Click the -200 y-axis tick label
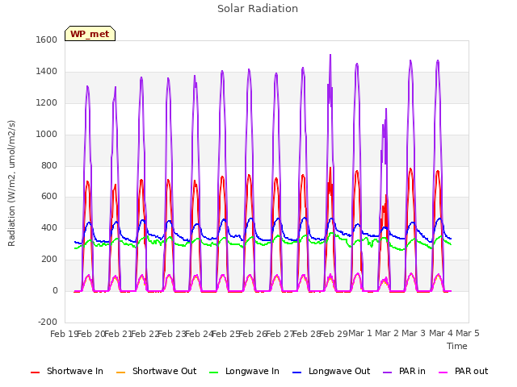The height and width of the screenshot is (387, 517). click(x=48, y=322)
